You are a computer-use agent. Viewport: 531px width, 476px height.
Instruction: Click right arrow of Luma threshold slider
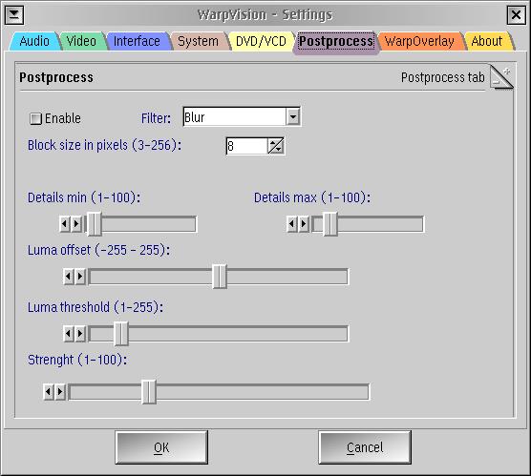coord(80,334)
